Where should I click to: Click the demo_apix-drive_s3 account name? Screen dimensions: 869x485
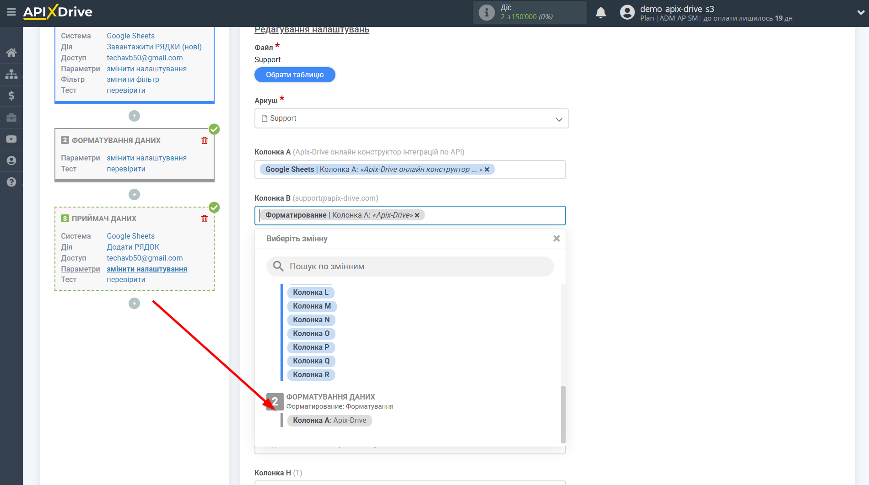677,9
